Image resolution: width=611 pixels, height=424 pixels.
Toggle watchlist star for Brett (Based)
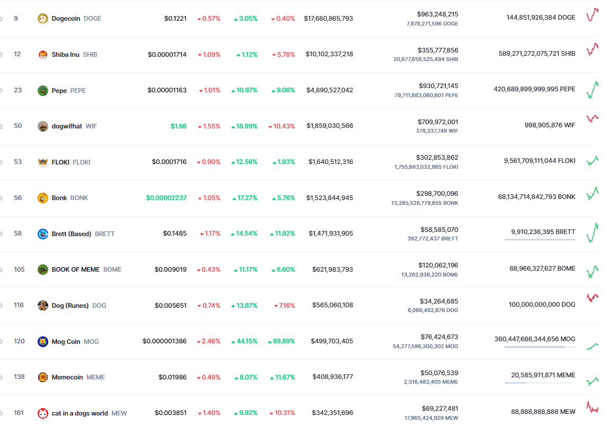[1, 233]
